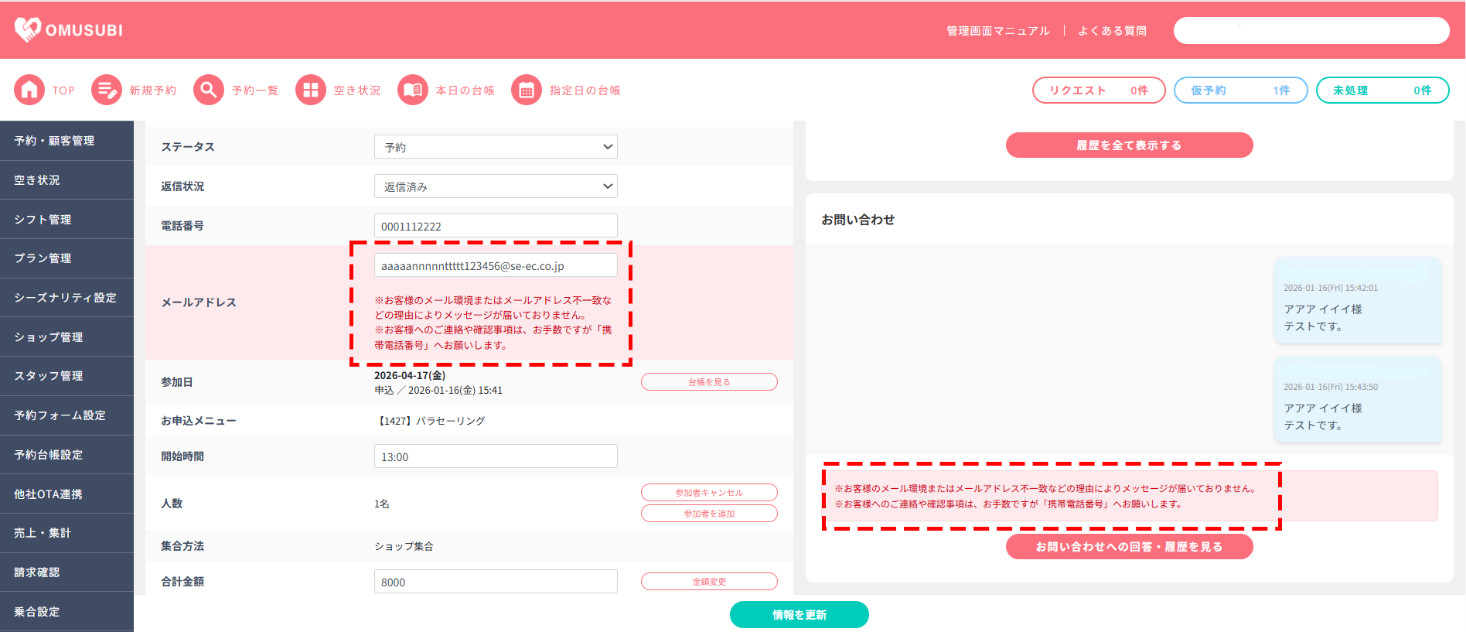The image size is (1466, 632).
Task: Open 本日の台帳 book icon
Action: 412,90
